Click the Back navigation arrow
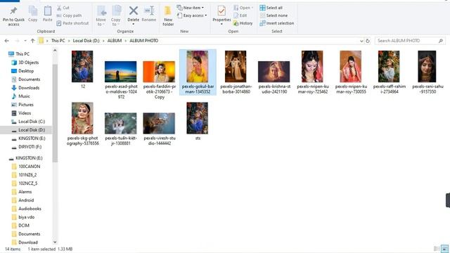The width and height of the screenshot is (450, 253). click(6, 41)
